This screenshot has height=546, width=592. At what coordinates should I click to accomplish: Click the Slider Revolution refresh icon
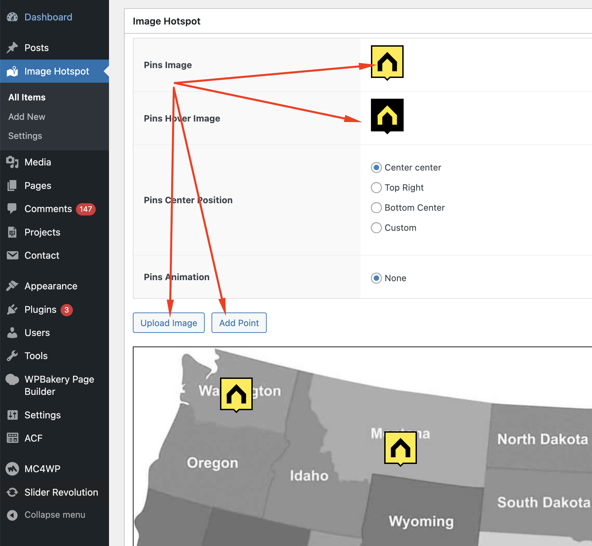[x=12, y=492]
